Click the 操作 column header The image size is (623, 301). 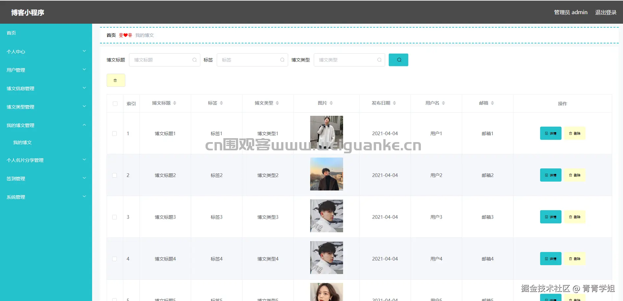562,104
